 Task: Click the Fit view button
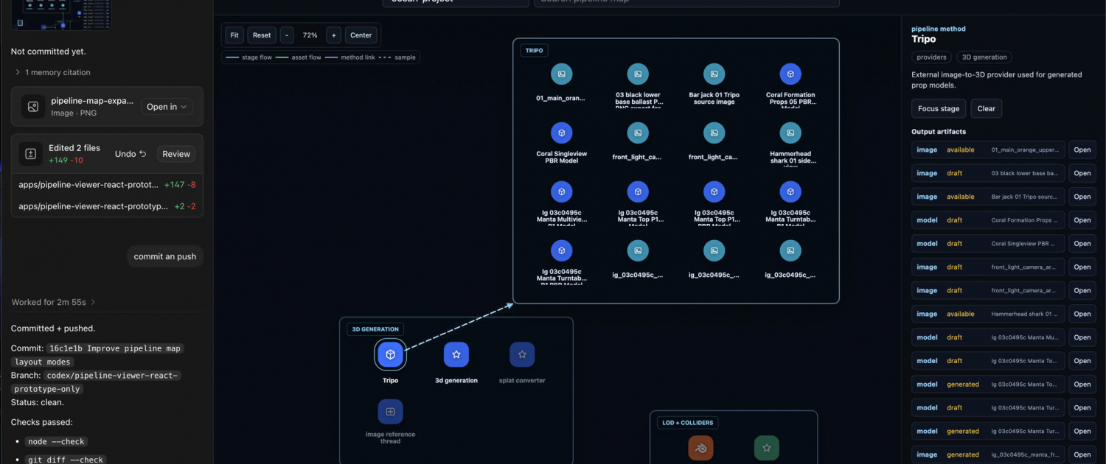(234, 35)
